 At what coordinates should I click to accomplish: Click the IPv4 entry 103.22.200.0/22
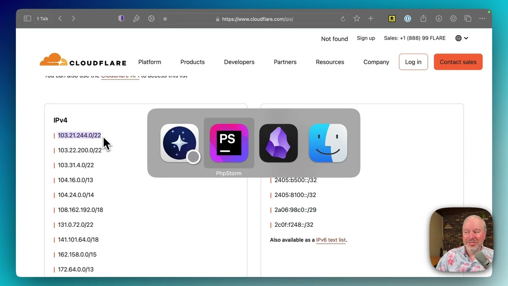pos(80,150)
